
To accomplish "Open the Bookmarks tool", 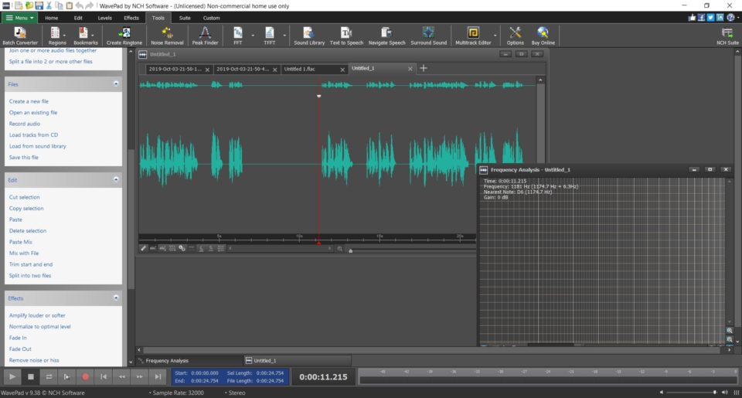I will pyautogui.click(x=84, y=36).
